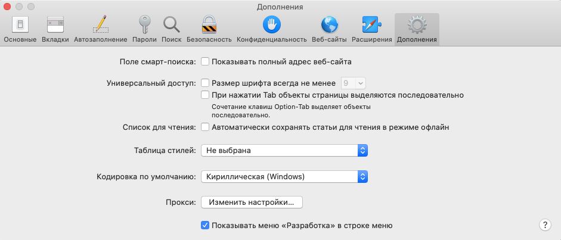Click the Прокси label

tap(181, 202)
